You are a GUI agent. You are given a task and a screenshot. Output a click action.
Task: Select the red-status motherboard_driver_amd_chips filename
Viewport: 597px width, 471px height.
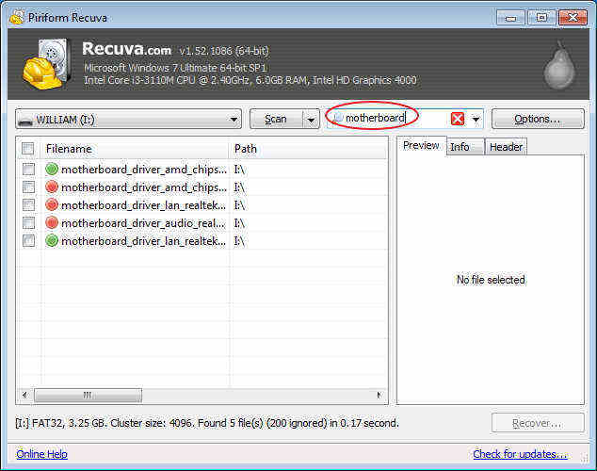[x=143, y=187]
